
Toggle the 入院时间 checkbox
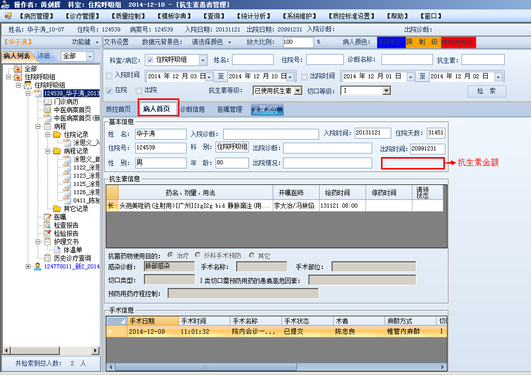[109, 76]
